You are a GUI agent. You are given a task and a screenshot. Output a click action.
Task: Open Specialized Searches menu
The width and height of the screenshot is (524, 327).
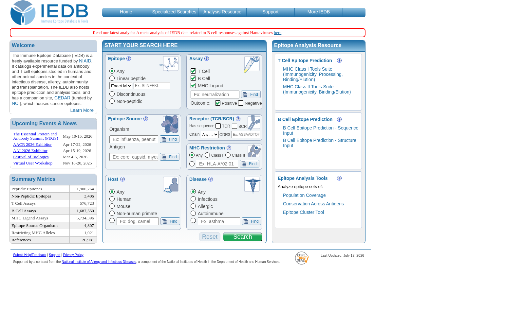click(x=174, y=12)
